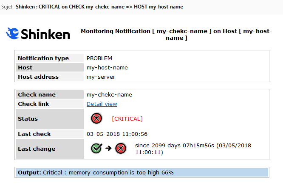The image size is (283, 185).
Task: Click the red [CRITICAL] status text
Action: pos(127,119)
